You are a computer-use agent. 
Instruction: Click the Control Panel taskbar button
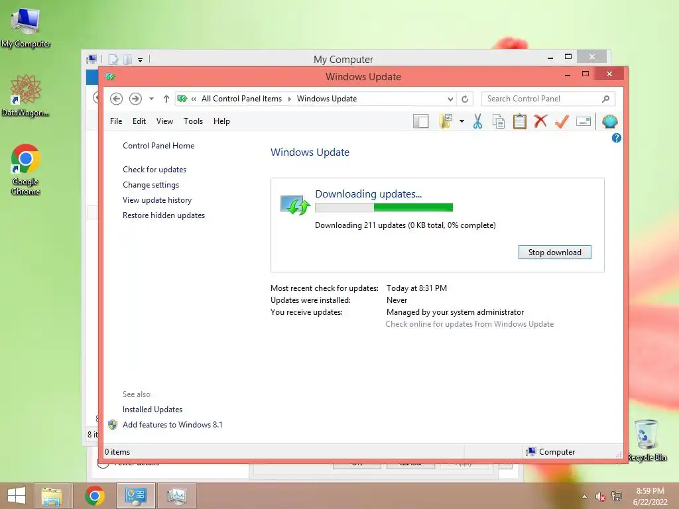[x=135, y=496]
